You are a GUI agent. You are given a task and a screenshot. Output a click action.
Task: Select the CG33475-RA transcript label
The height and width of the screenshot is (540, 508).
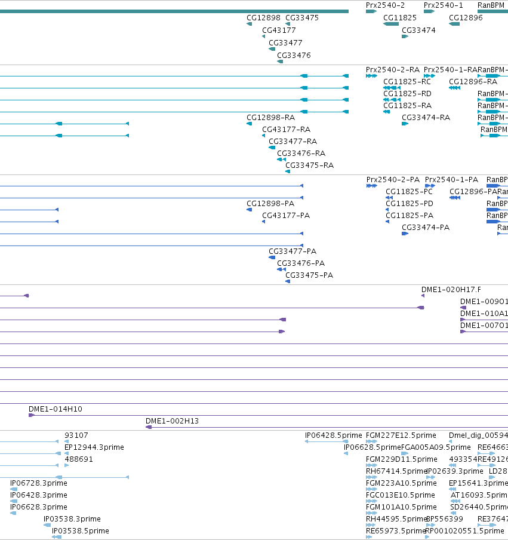(309, 165)
